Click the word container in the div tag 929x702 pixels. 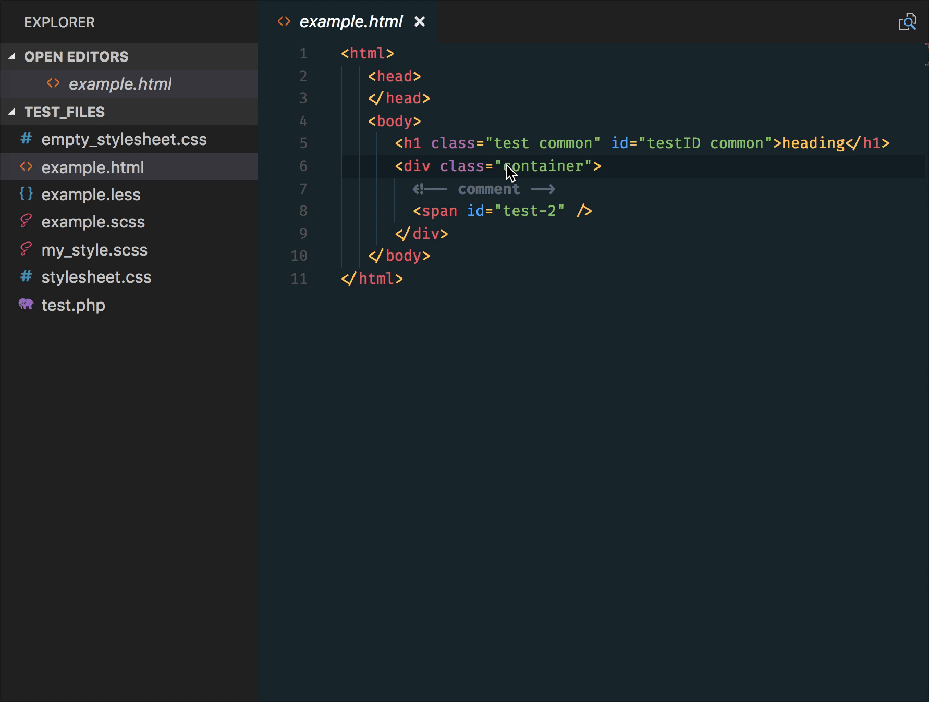point(543,166)
